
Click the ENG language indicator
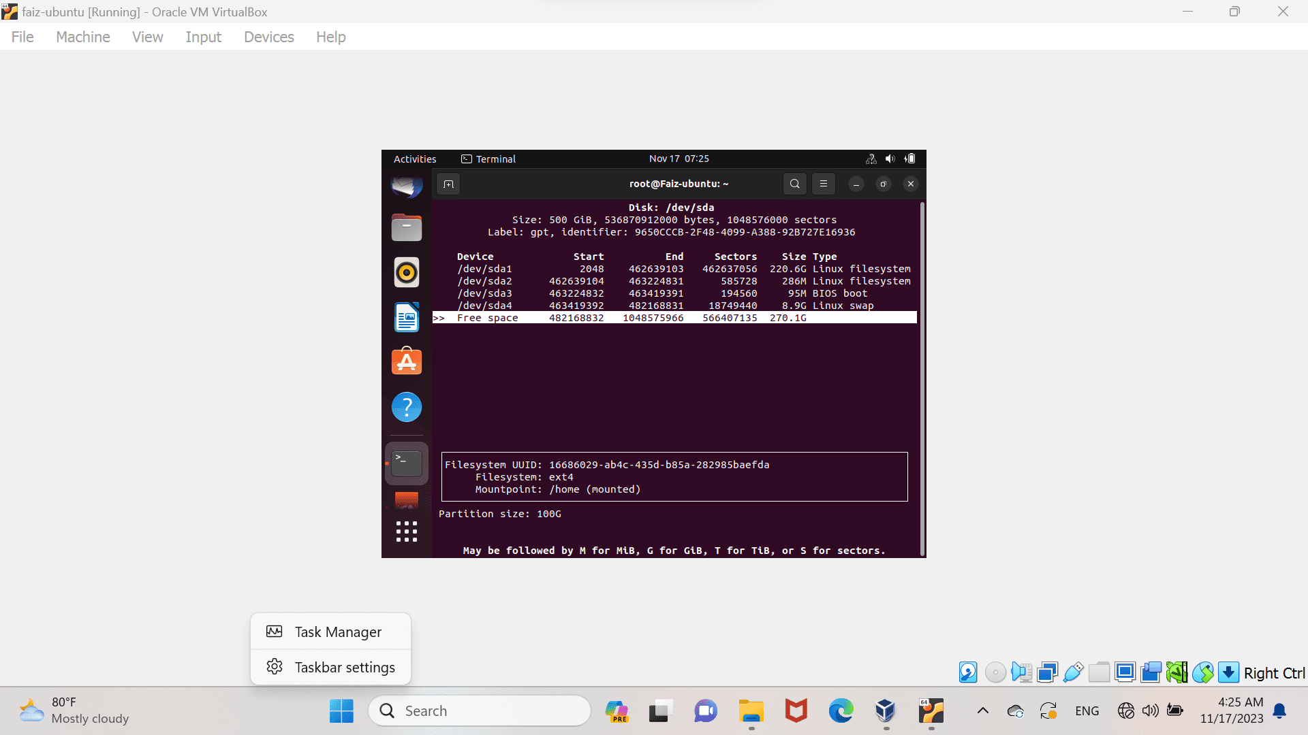[1087, 711]
